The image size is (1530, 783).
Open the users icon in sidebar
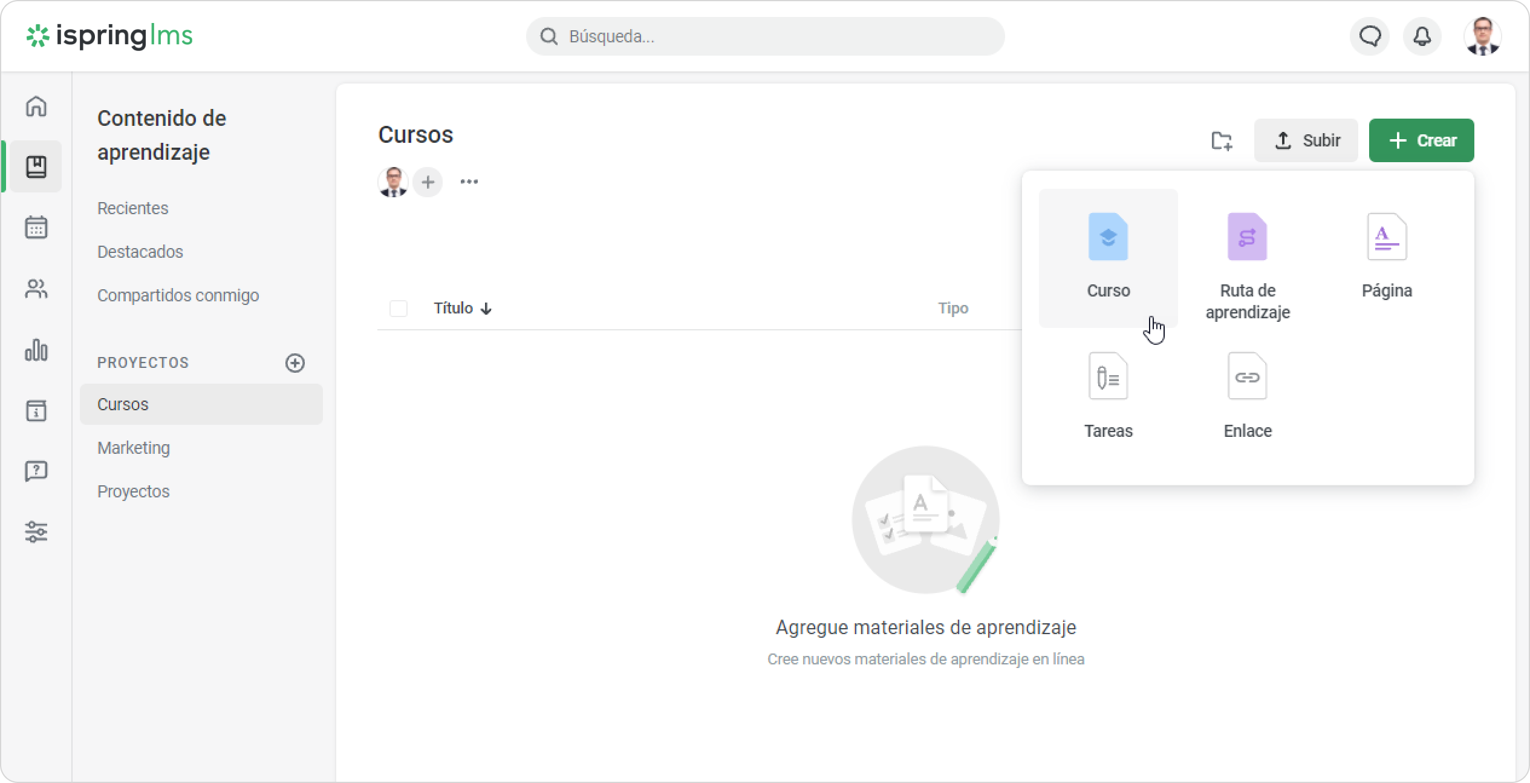(x=36, y=289)
